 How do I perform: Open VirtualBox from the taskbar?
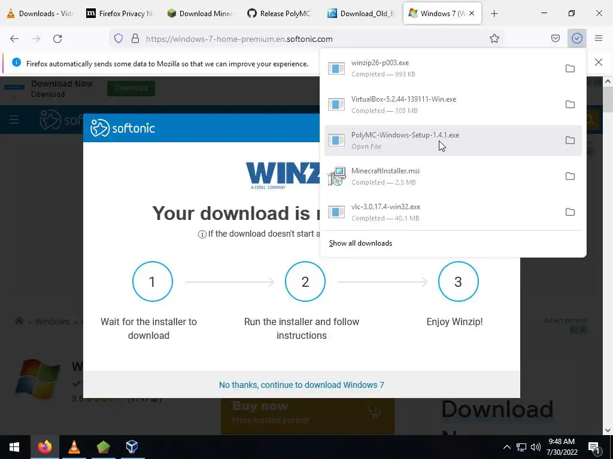(x=132, y=447)
